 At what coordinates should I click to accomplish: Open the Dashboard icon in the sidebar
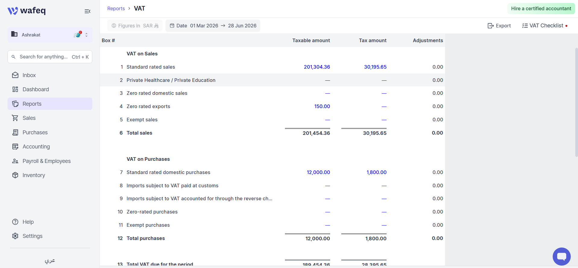click(x=15, y=89)
